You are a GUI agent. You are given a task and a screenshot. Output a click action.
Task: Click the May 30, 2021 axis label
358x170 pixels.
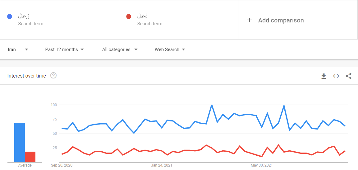pos(262,165)
